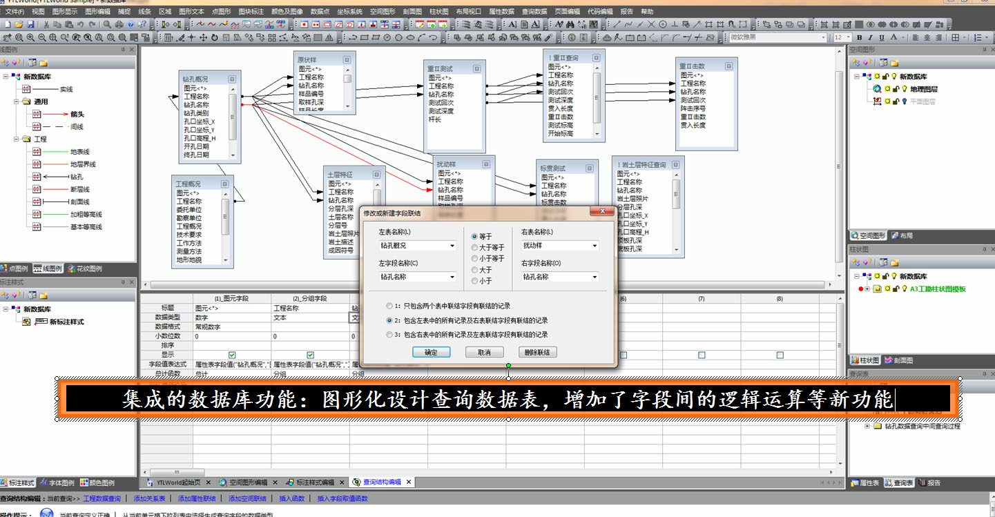Click the rectangle drawing tool icon
Viewport: 995px width, 517px height.
tap(364, 37)
